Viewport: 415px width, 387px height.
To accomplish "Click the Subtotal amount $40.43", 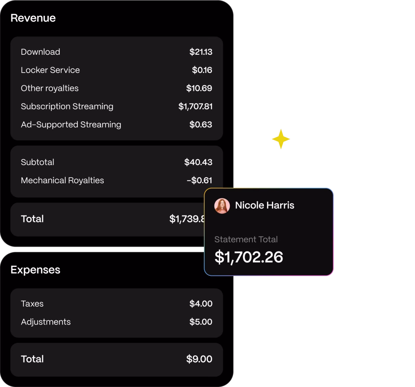I will 198,162.
